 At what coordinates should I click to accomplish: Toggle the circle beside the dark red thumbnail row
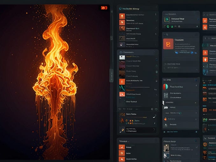pyautogui.click(x=157, y=66)
